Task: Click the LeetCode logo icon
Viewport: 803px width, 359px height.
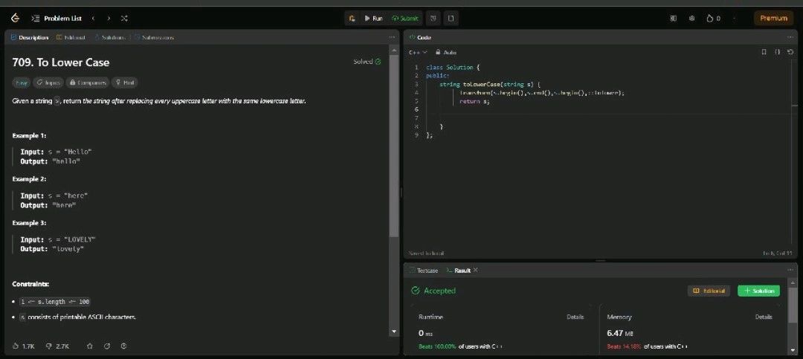Action: 14,18
